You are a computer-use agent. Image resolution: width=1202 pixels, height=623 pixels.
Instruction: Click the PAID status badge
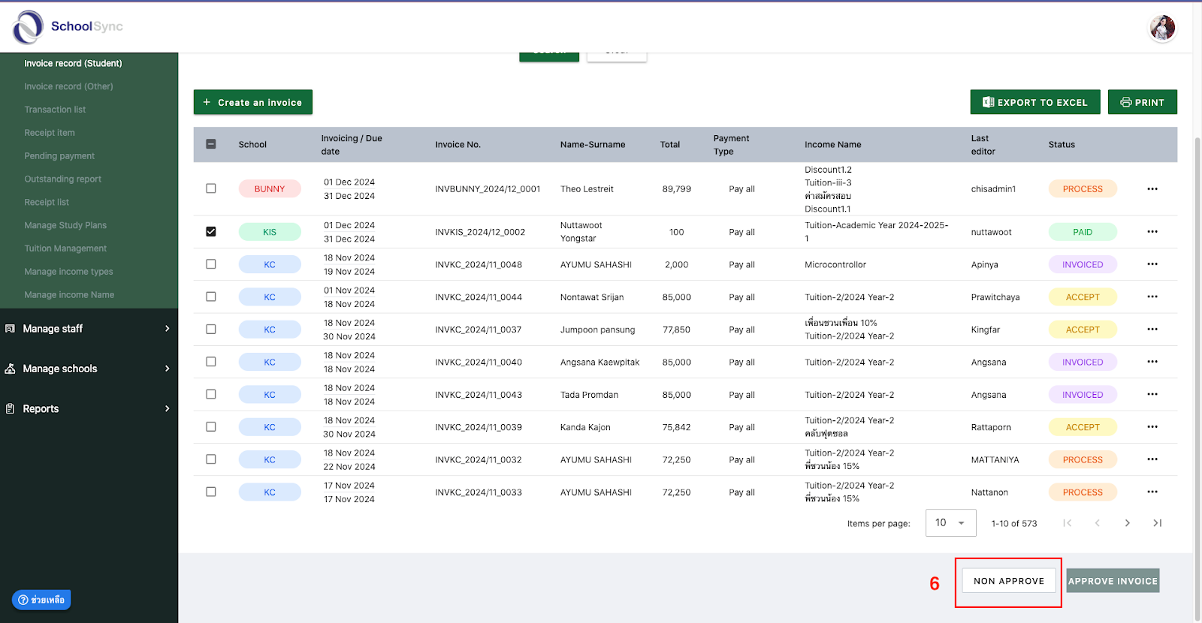pos(1083,232)
